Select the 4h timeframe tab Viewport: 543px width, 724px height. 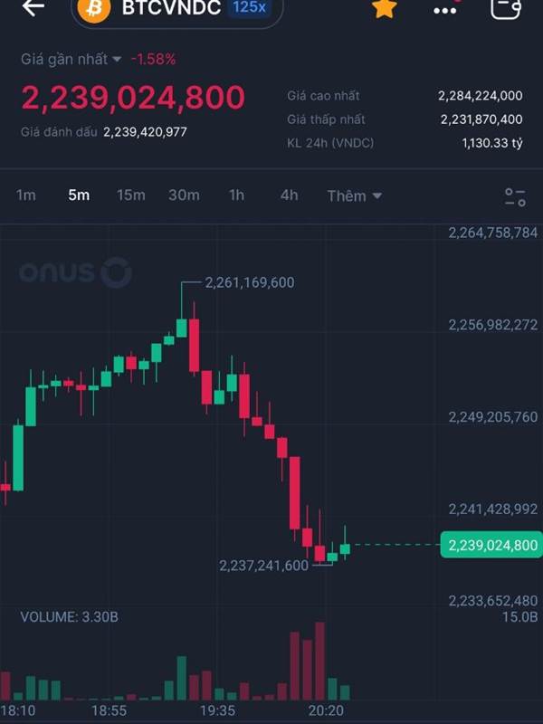click(x=289, y=195)
